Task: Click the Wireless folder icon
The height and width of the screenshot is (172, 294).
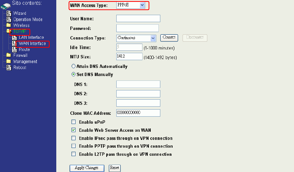Action: point(9,25)
